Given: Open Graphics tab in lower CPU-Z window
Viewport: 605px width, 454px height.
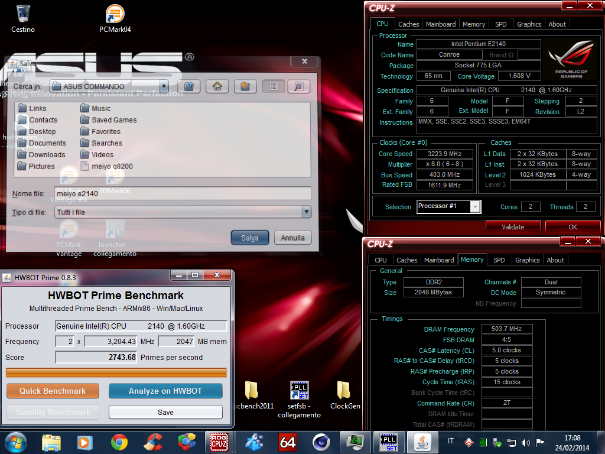Looking at the screenshot, I should coord(527,260).
